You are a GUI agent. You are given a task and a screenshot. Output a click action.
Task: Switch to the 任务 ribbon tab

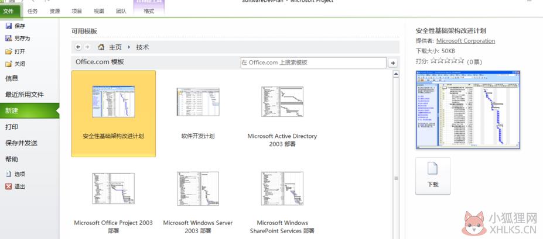pyautogui.click(x=32, y=11)
